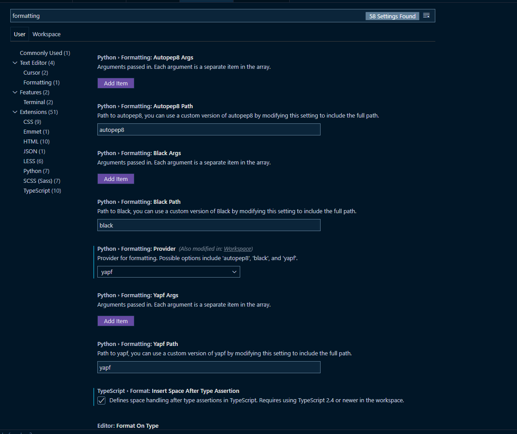This screenshot has height=434, width=517.
Task: Select the User settings tab
Action: pyautogui.click(x=20, y=34)
